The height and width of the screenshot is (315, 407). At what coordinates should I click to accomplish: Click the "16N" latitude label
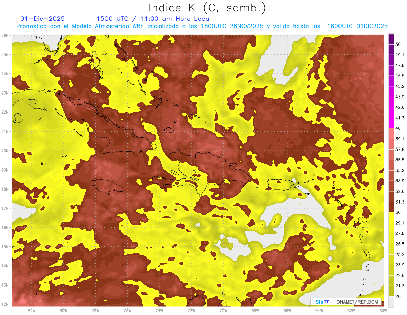point(5,227)
